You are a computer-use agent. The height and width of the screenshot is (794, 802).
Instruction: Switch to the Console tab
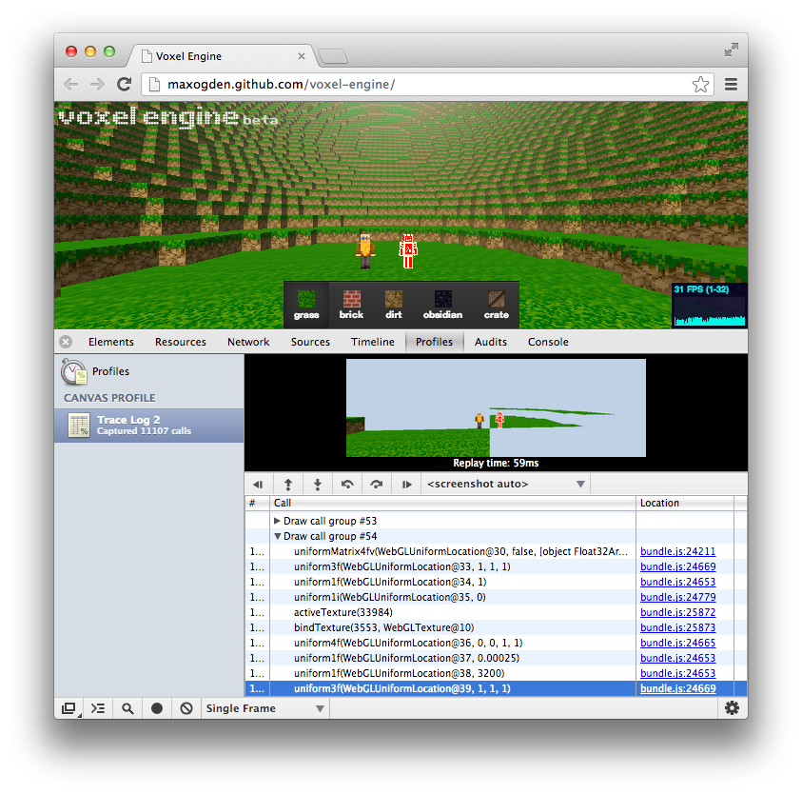[x=548, y=342]
